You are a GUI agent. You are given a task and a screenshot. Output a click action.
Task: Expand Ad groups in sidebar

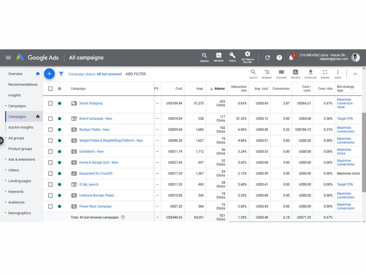coord(5,138)
